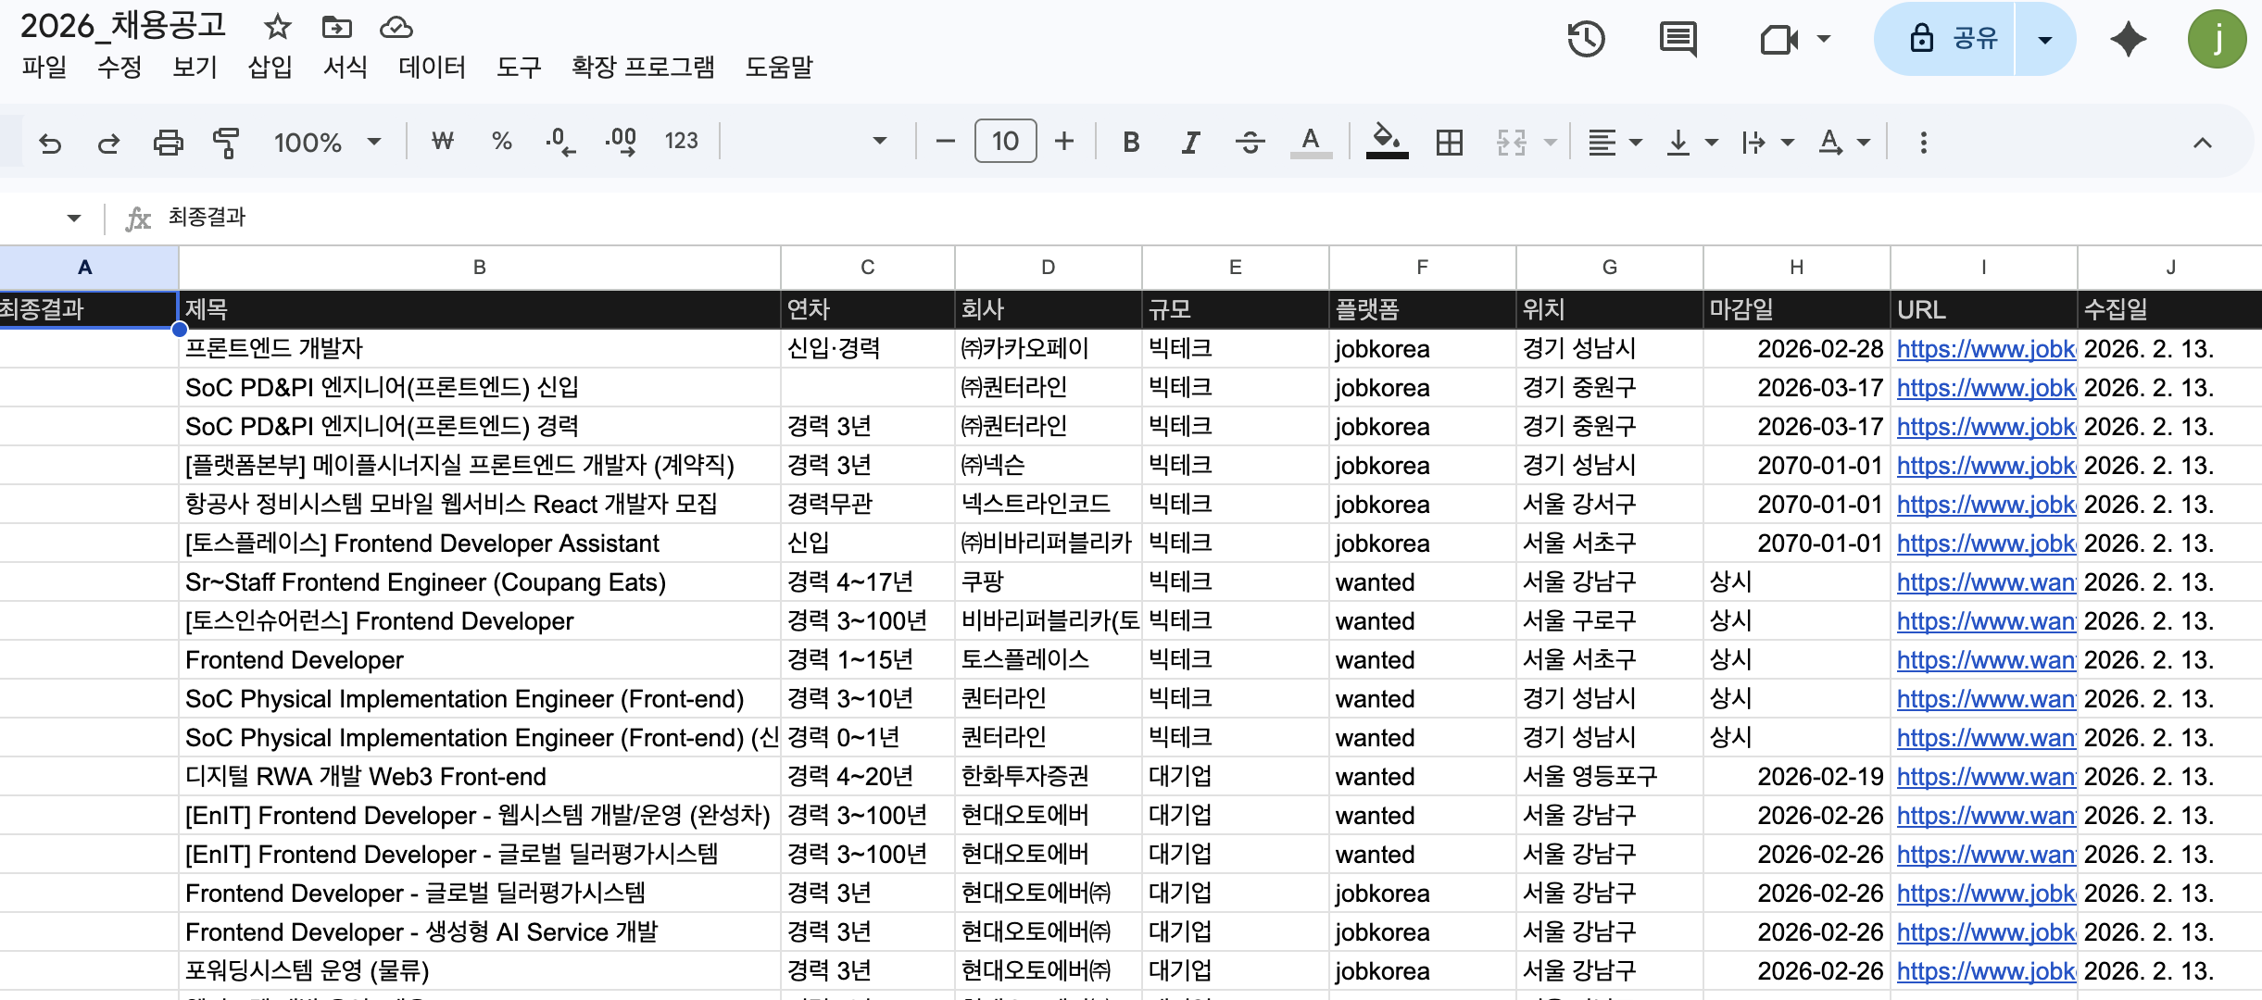
Task: Open the 도구 menu
Action: 519,67
